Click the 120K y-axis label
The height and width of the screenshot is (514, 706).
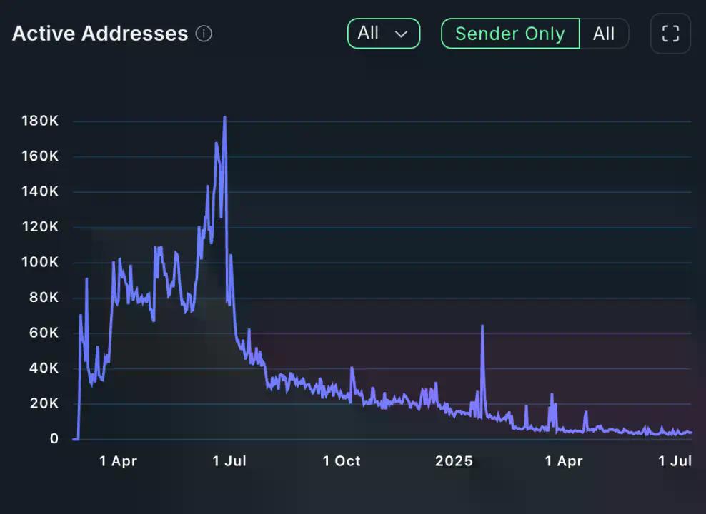point(40,226)
